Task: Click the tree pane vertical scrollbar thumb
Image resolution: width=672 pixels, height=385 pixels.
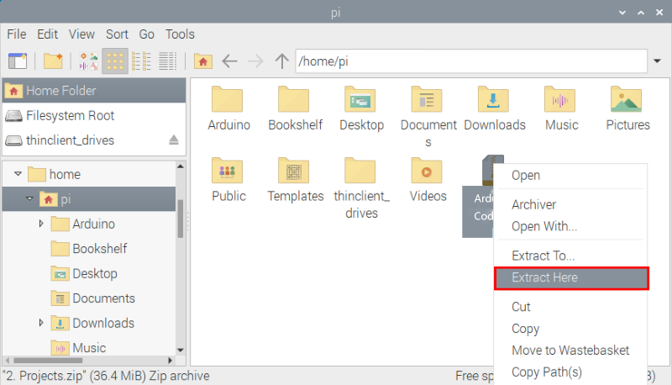Action: point(181,219)
